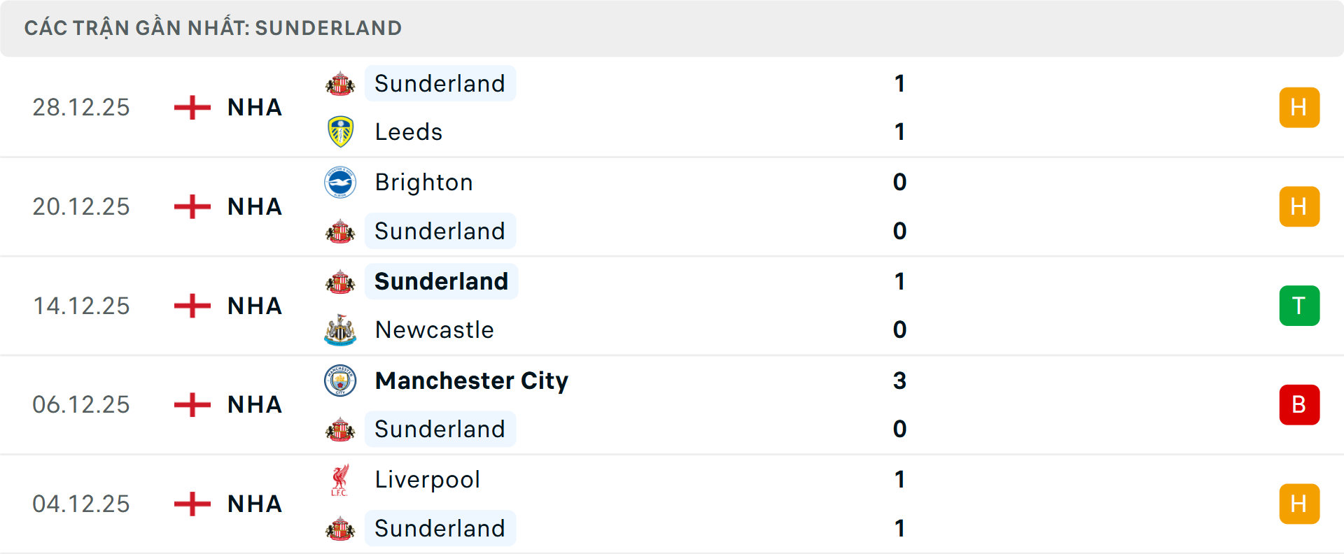Click the Manchester City team name
This screenshot has width=1344, height=554.
coord(471,381)
